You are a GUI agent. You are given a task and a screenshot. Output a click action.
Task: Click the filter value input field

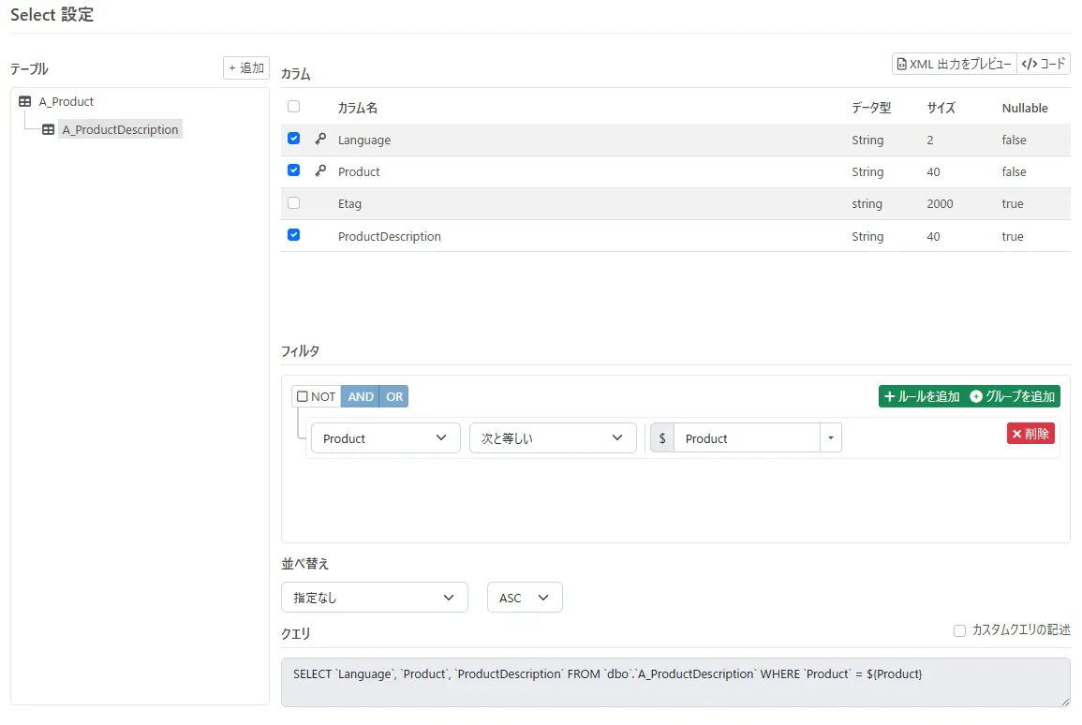(746, 438)
